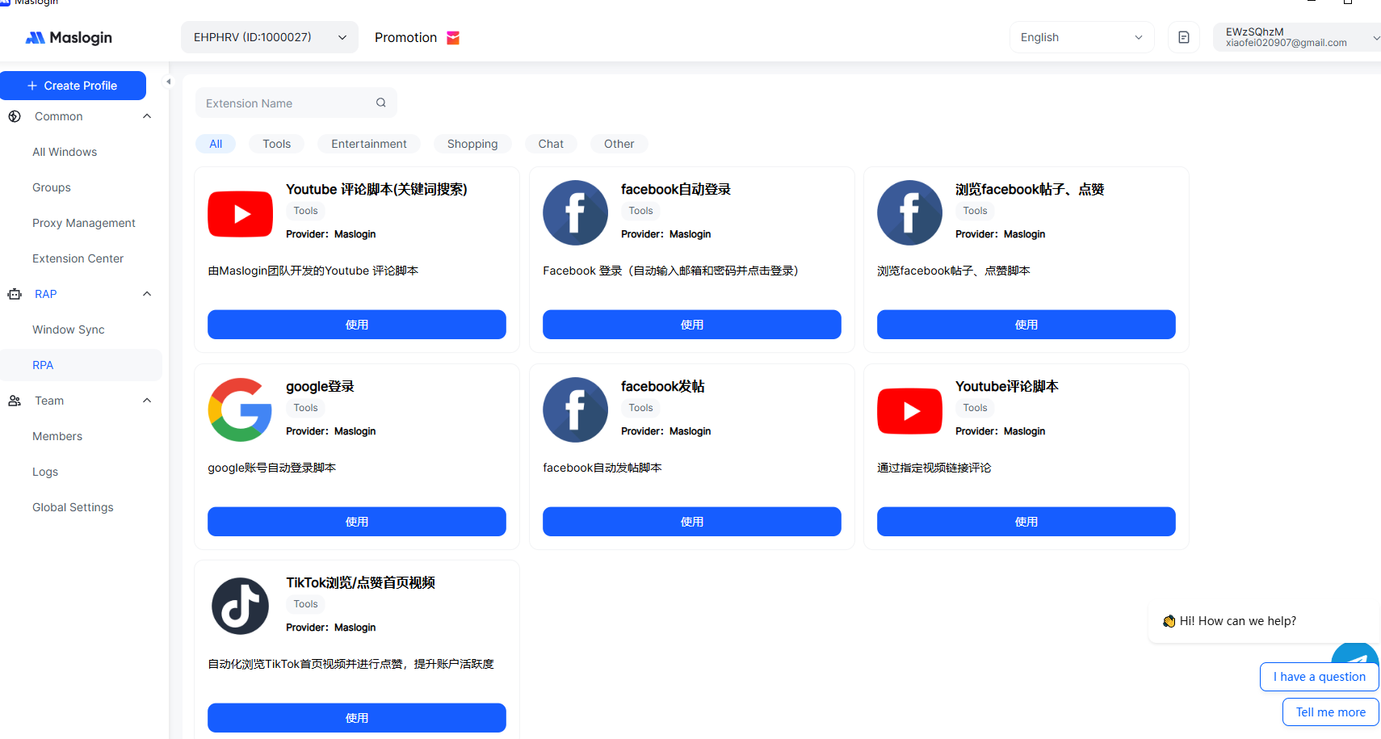Screen dimensions: 1381x739
Task: Click the facebook自动登录 logo icon
Action: coord(575,213)
